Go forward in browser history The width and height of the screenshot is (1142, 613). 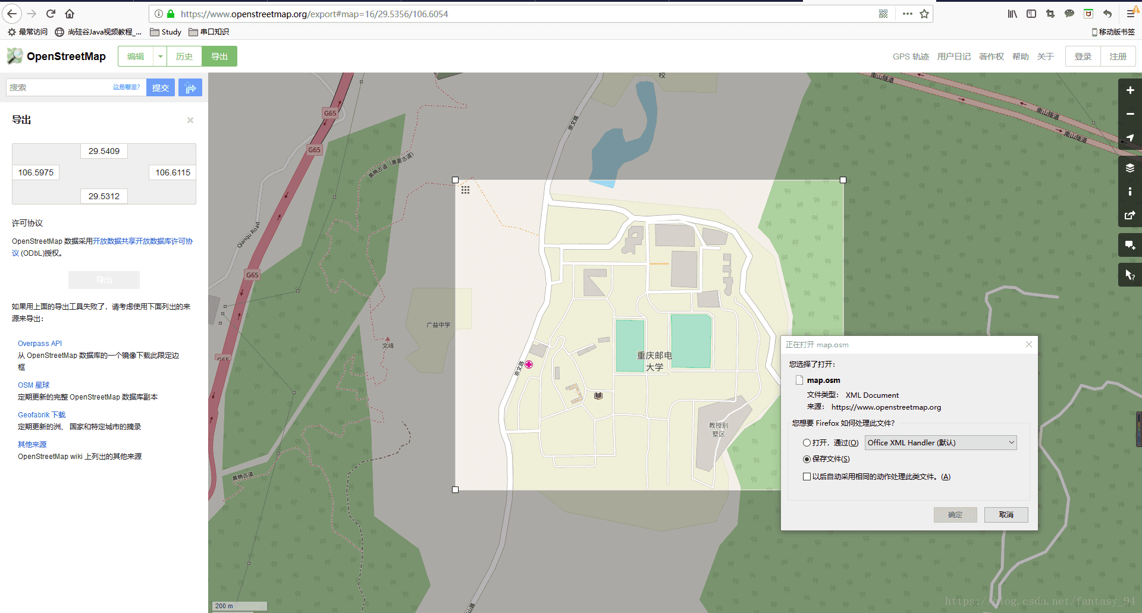pos(32,14)
